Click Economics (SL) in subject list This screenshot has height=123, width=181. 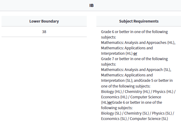click(x=114, y=118)
